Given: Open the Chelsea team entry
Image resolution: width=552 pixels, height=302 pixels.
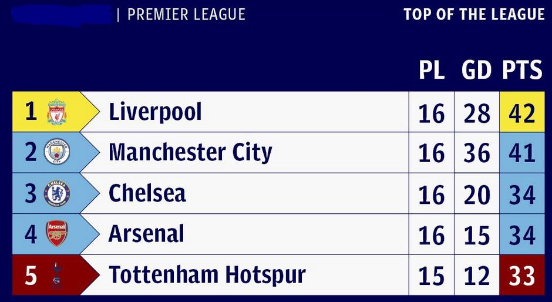Looking at the screenshot, I should click(x=147, y=193).
